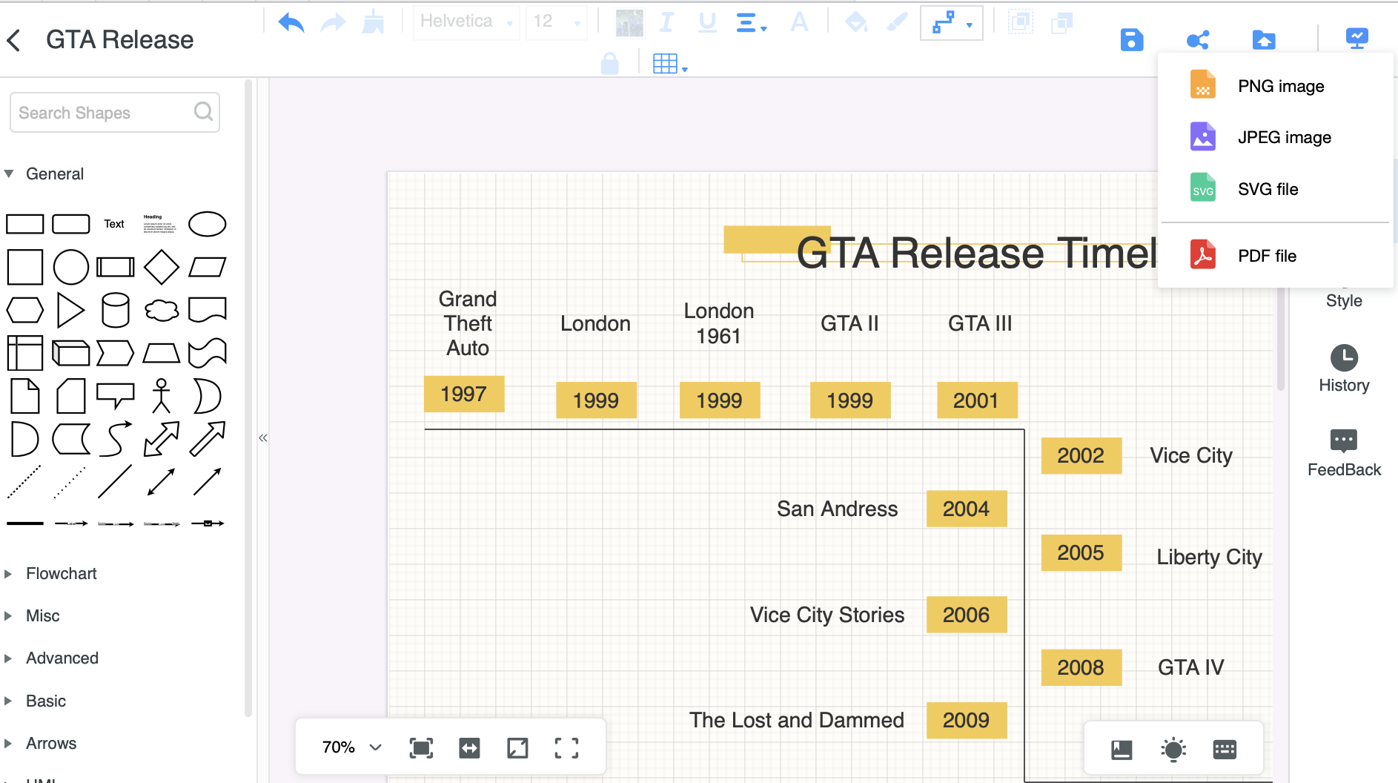The image size is (1398, 783).
Task: Start presentation mode with the monitor icon
Action: [1356, 39]
